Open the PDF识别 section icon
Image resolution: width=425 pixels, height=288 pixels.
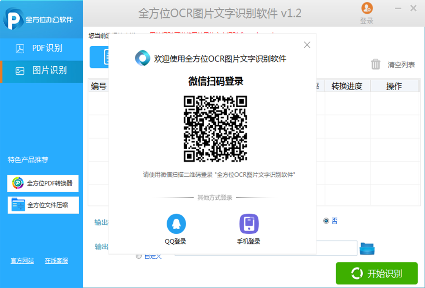pyautogui.click(x=20, y=49)
